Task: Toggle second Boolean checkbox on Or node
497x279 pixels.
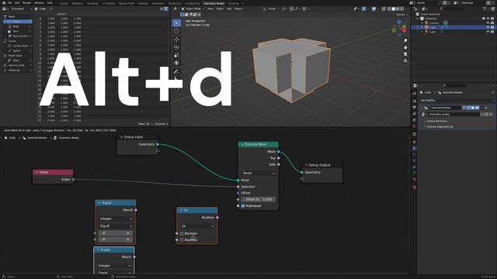Action: tap(182, 239)
